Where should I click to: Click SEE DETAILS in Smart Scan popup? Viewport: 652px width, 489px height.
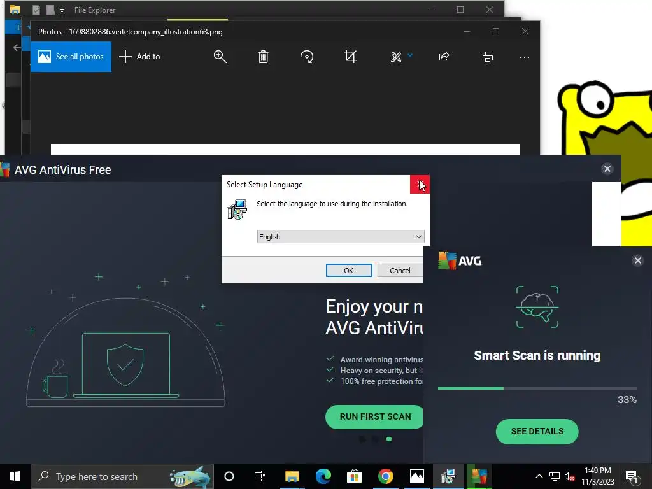pos(537,431)
